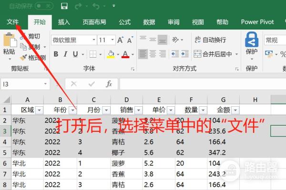Click the select all corner triangle

(x=7, y=100)
